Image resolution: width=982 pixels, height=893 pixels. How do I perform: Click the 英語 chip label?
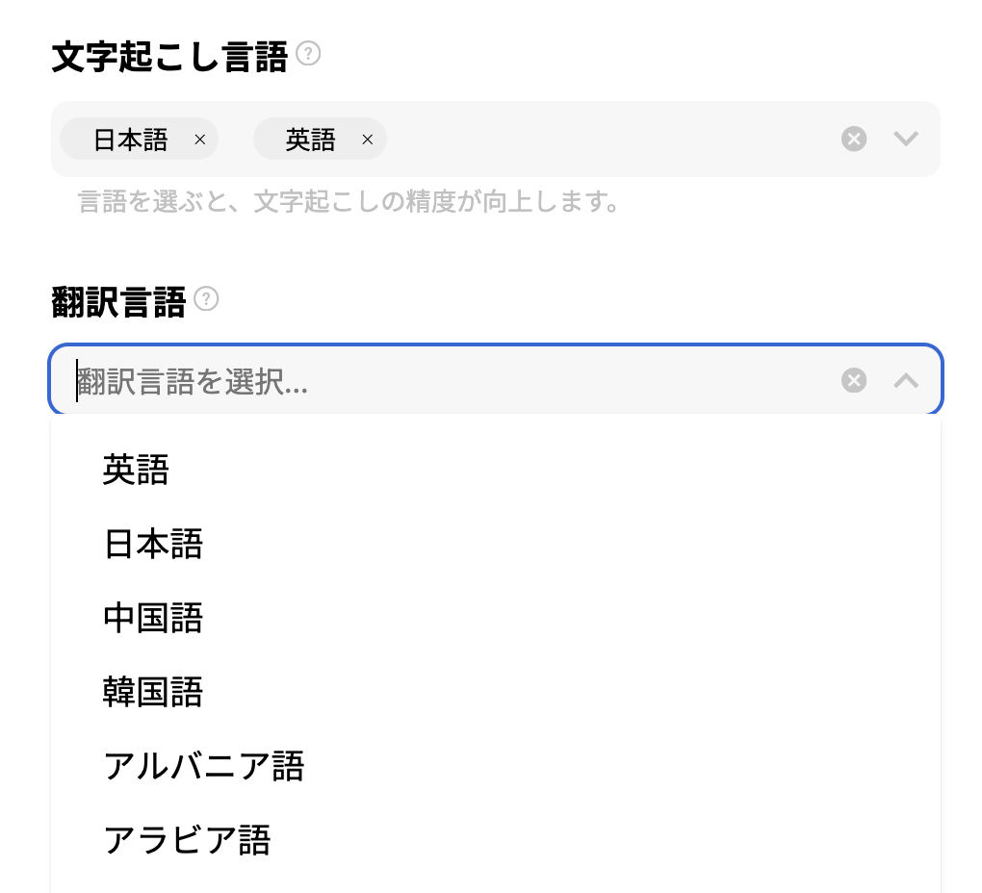[311, 140]
